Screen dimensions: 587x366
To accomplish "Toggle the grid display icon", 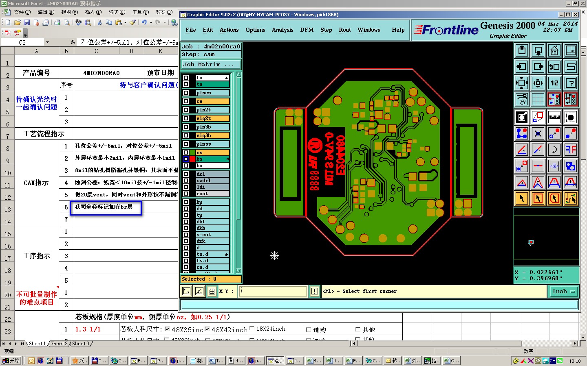I will coord(538,99).
